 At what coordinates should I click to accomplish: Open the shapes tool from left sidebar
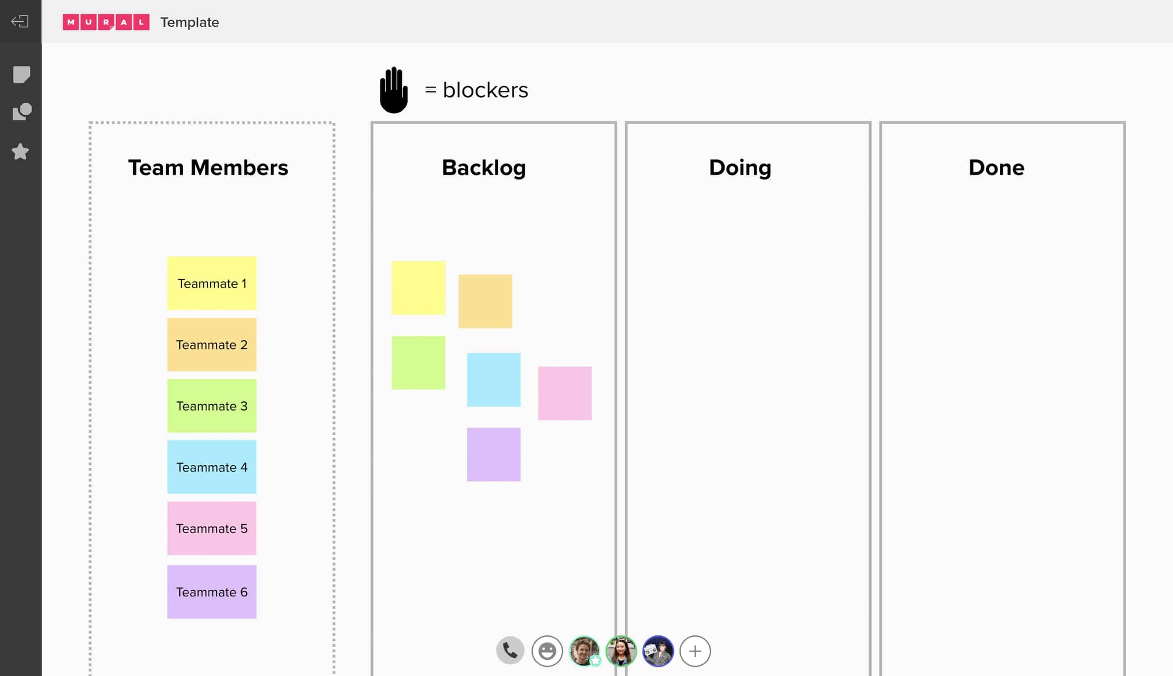pos(21,111)
